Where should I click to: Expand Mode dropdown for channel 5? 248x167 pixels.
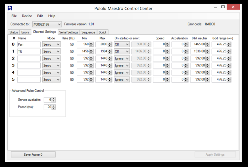(51, 80)
